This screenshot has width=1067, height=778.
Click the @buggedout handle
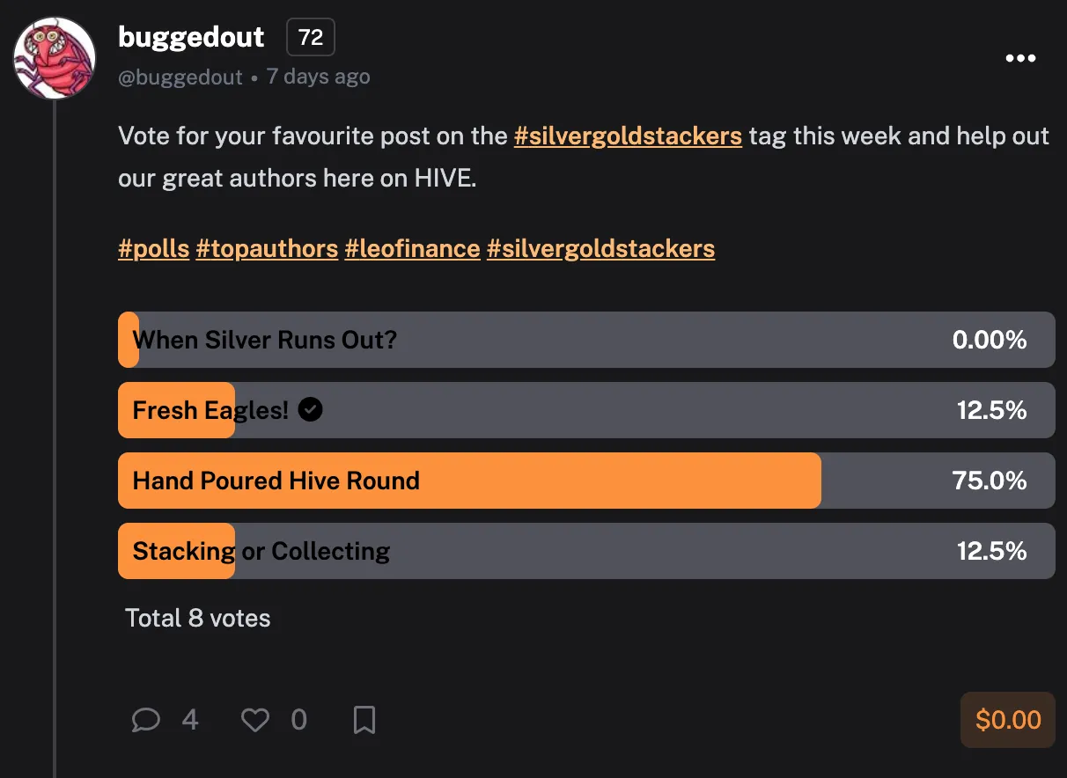click(180, 77)
